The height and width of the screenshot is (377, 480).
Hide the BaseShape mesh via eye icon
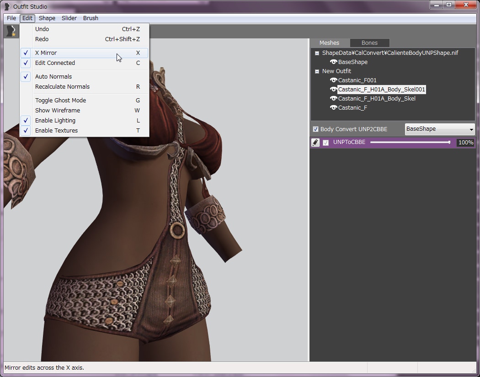point(334,62)
